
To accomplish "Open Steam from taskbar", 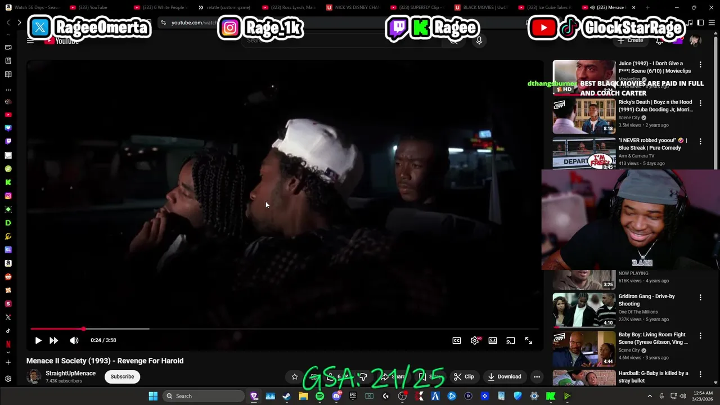I will [x=286, y=396].
